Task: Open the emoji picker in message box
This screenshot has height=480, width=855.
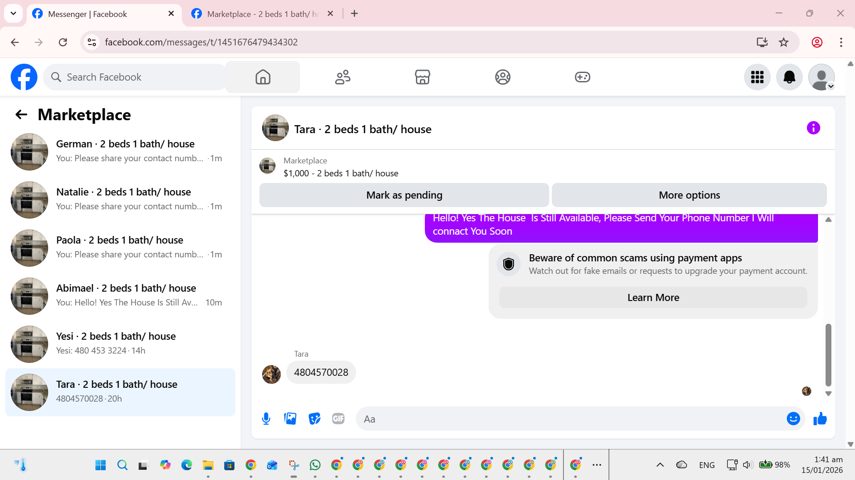Action: pyautogui.click(x=793, y=419)
